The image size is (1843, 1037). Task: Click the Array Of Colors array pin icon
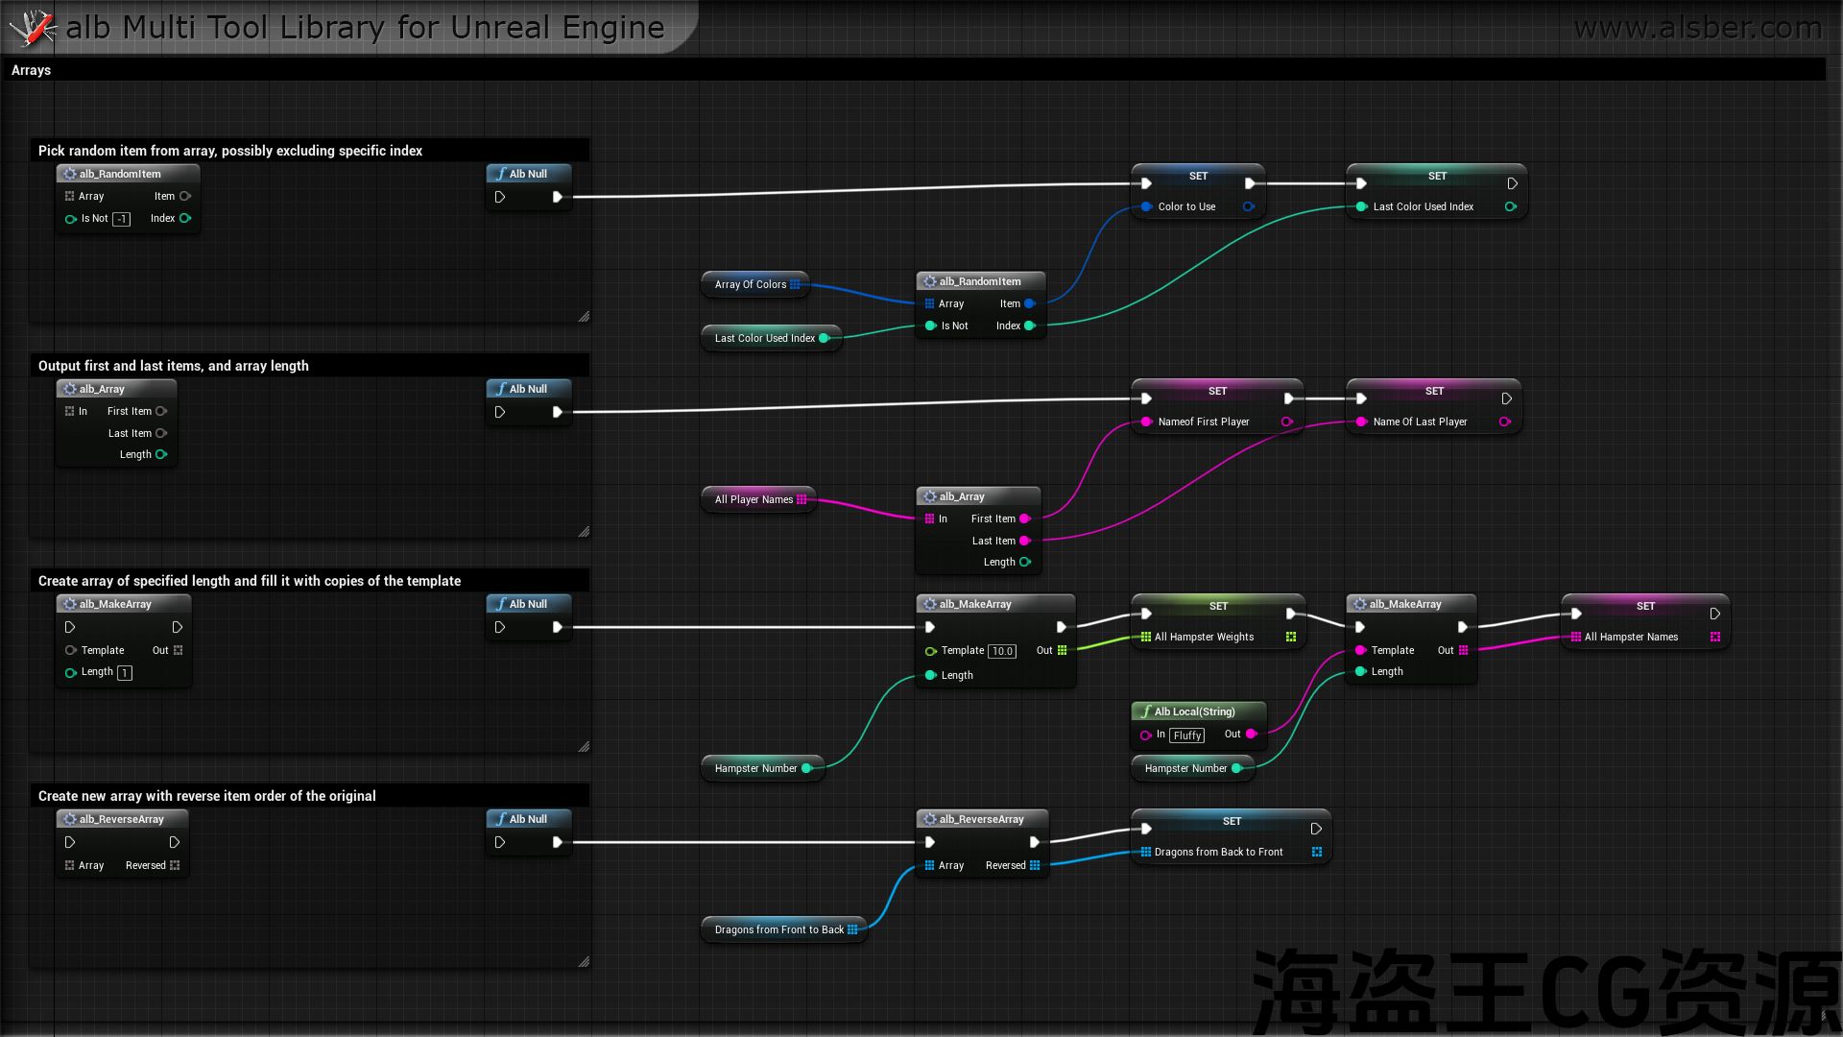(x=795, y=284)
